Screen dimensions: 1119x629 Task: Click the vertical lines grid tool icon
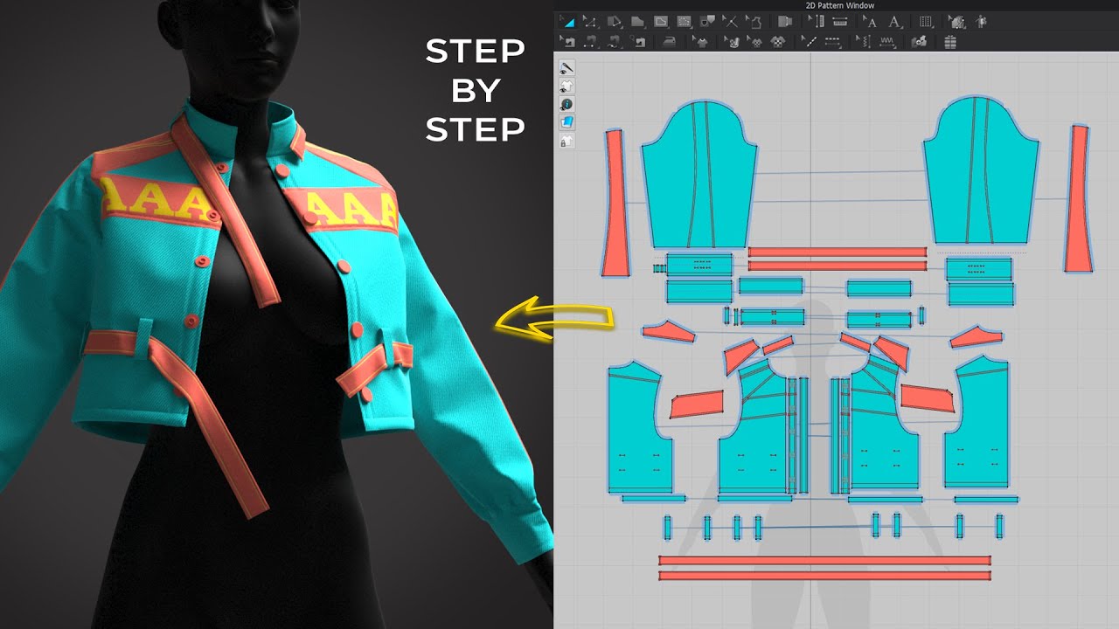[x=926, y=22]
